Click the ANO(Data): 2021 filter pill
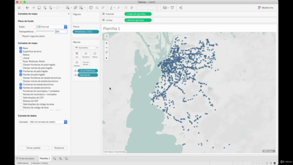 (x=86, y=32)
